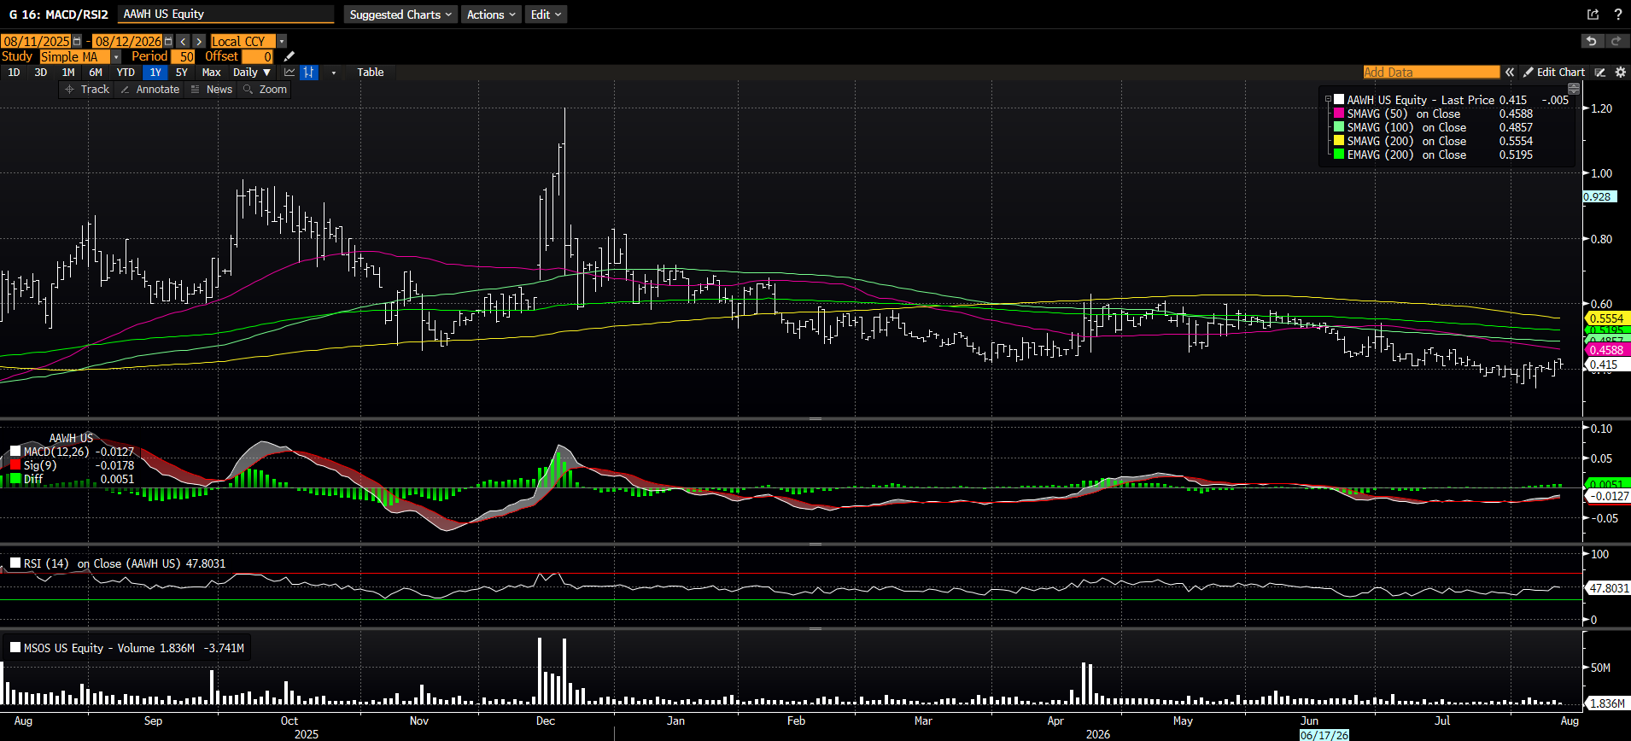This screenshot has height=741, width=1631.
Task: Open the Edit dropdown menu
Action: click(x=546, y=15)
